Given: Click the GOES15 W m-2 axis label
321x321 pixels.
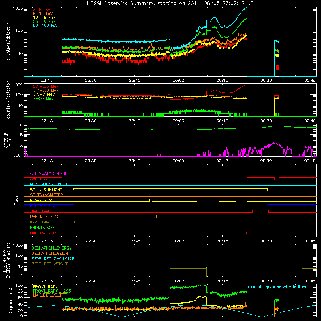Looking at the screenshot, I should [x=8, y=140].
